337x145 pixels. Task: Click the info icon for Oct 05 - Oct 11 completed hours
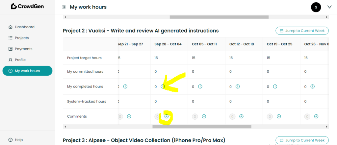200,86
